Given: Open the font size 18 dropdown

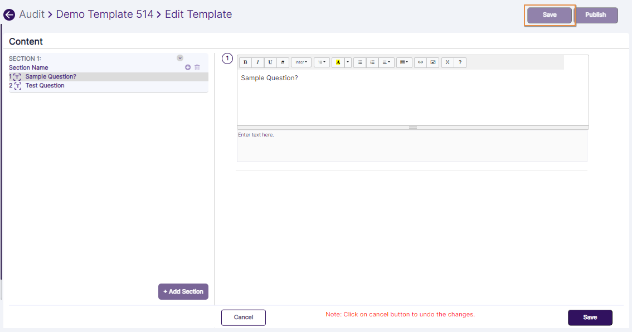Looking at the screenshot, I should point(322,62).
